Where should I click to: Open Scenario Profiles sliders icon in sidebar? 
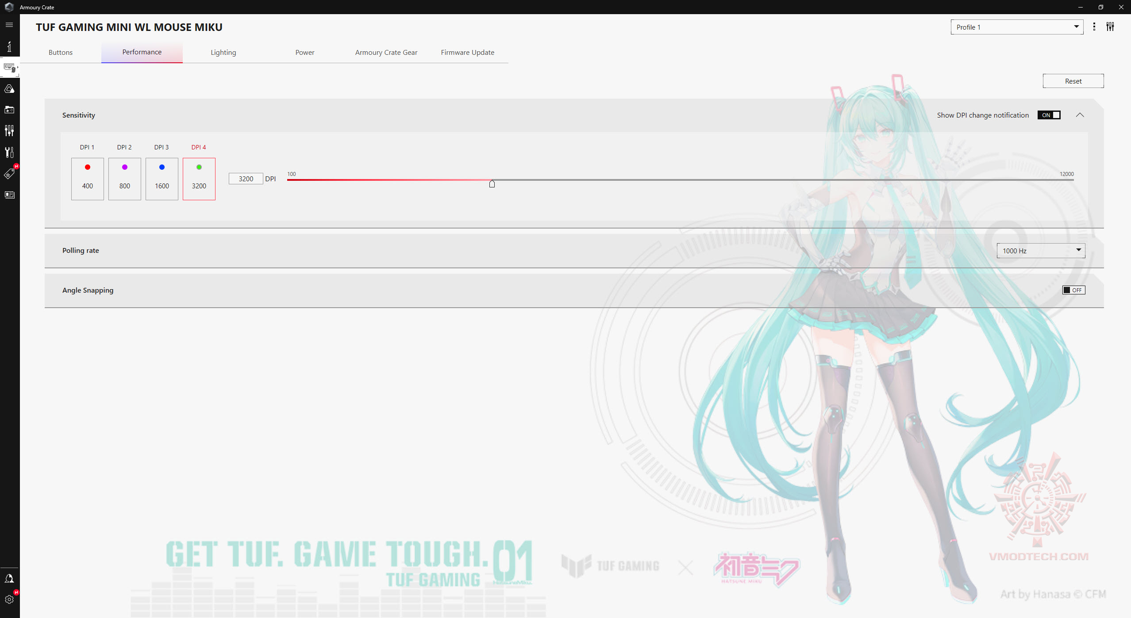(9, 130)
